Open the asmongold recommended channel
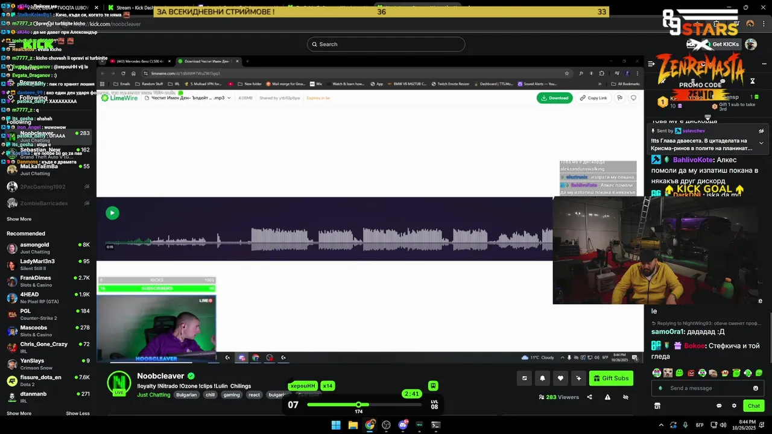The width and height of the screenshot is (772, 434). (x=48, y=248)
